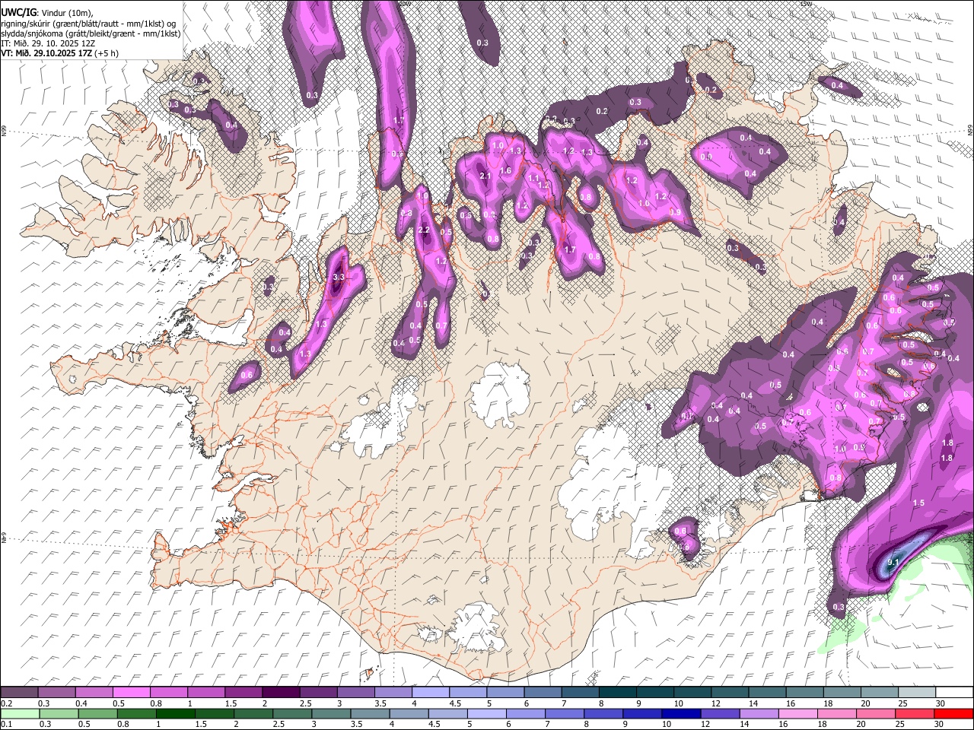Click the 'slydda/snjókoma' legend description line
This screenshot has height=730, width=974.
pyautogui.click(x=90, y=33)
